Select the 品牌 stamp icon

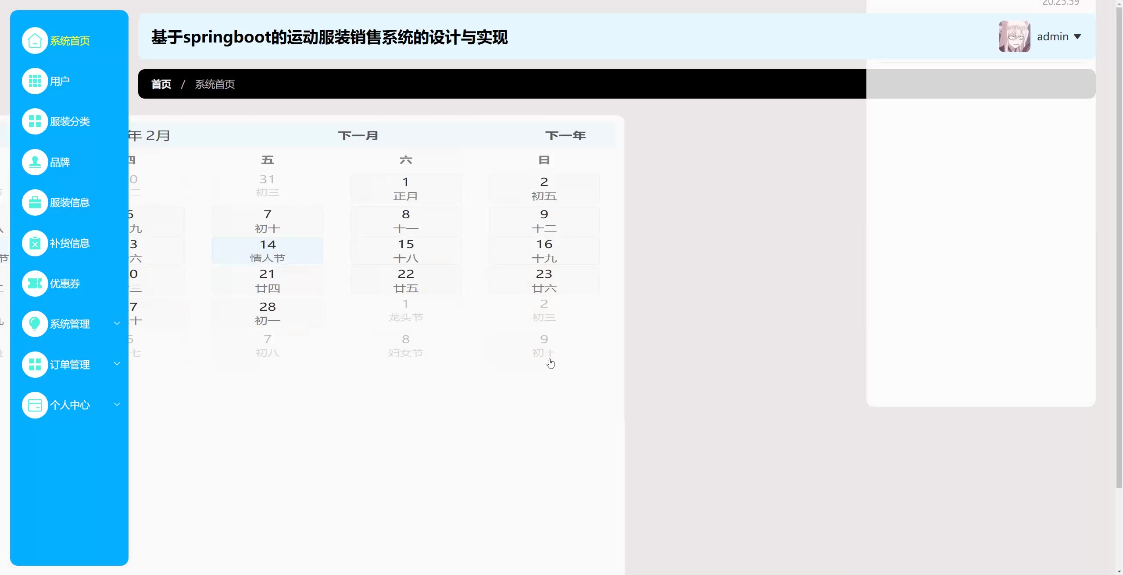click(x=35, y=162)
